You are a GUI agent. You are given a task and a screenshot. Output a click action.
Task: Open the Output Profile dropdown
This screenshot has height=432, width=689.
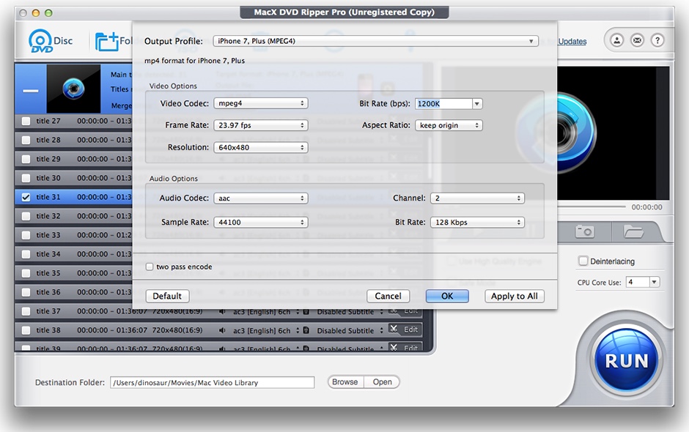376,41
